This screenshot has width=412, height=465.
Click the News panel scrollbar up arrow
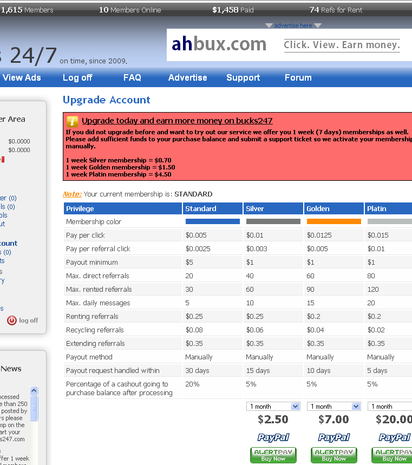tap(34, 390)
